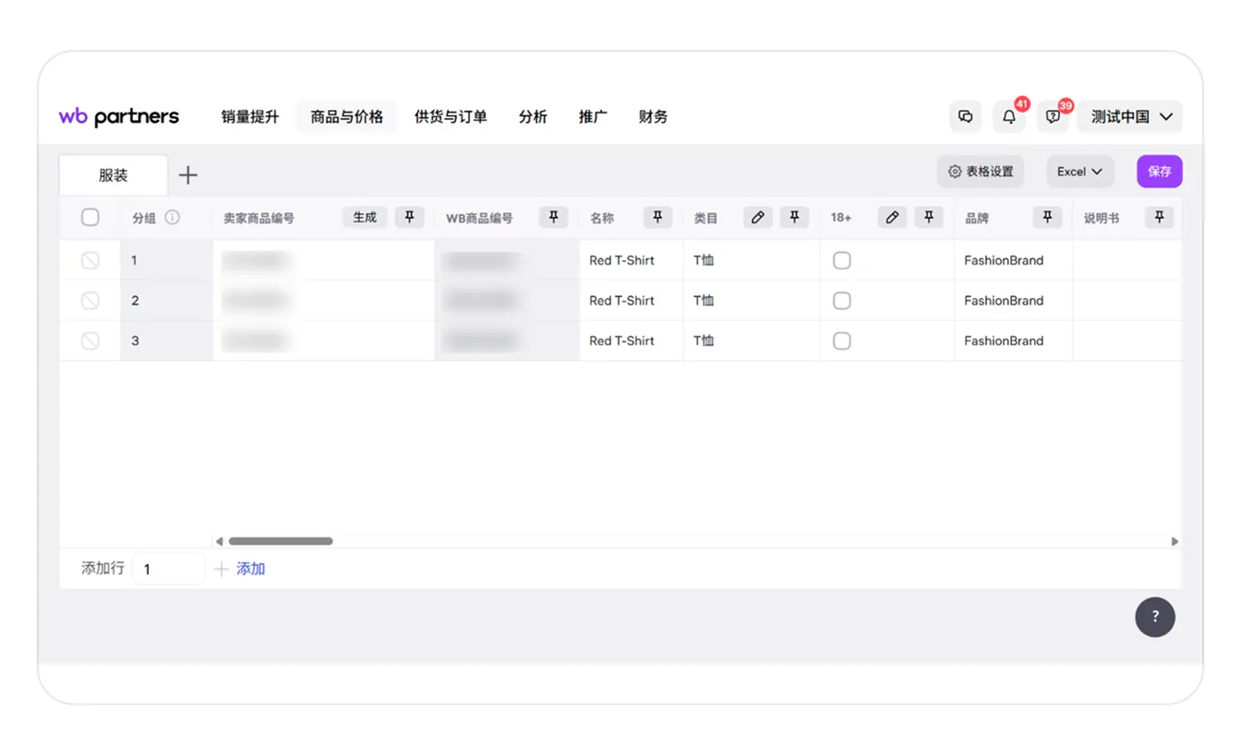Open the chat messages icon
1241x755 pixels.
tap(965, 116)
